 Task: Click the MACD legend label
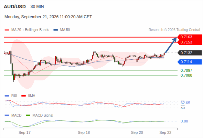[17, 116]
